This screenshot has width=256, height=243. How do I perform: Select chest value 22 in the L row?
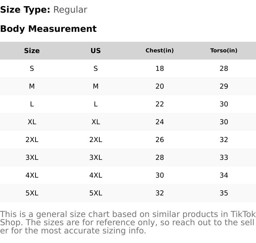[x=159, y=104]
